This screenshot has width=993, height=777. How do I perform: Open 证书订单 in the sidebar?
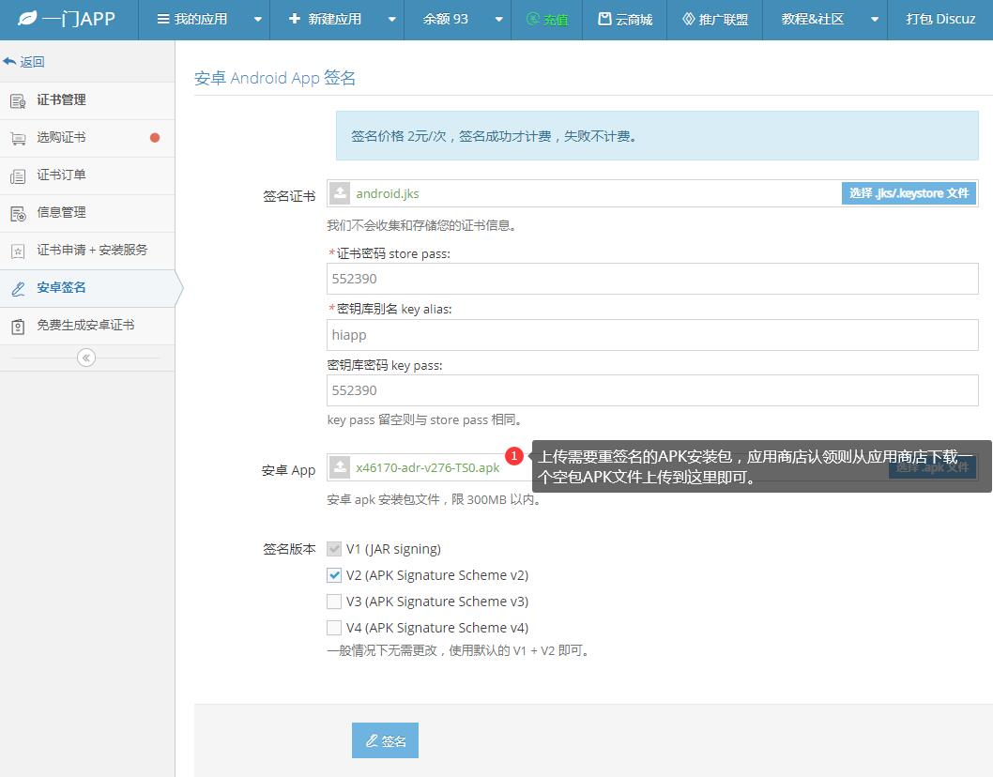point(87,175)
